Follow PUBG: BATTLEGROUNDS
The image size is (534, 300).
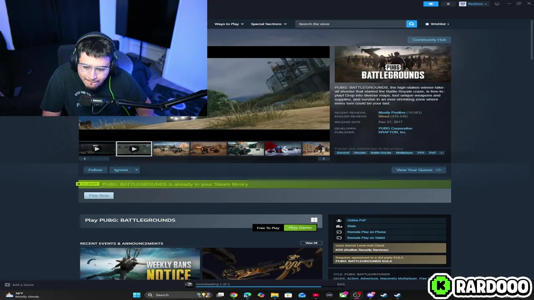[x=95, y=170]
